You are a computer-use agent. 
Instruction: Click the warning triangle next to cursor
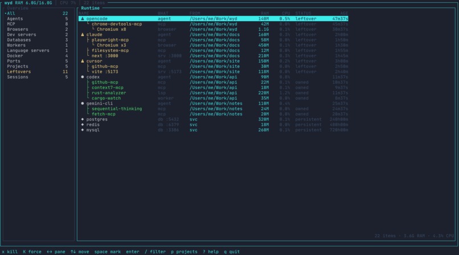(83, 61)
